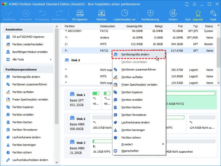This screenshot has height=166, width=221.
Task: Choose Partition aufteilen in context menu
Action: (139, 77)
